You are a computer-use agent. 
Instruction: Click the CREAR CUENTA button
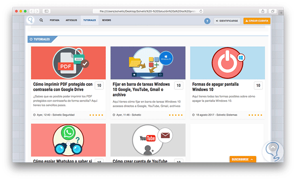coord(257,21)
